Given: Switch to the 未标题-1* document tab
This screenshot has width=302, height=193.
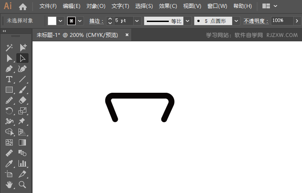Looking at the screenshot, I should pyautogui.click(x=77, y=35).
